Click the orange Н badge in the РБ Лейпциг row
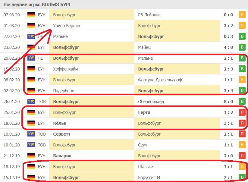This screenshot has width=248, height=182. [x=241, y=15]
